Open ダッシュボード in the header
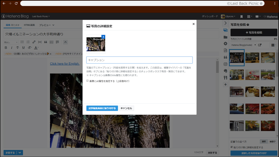The image size is (279, 157). 210,16
